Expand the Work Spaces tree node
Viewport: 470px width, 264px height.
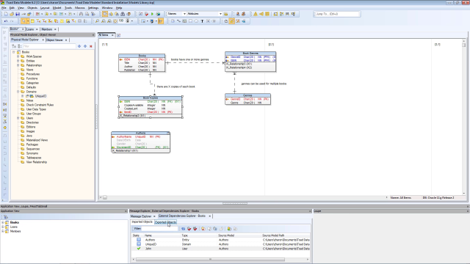18,56
